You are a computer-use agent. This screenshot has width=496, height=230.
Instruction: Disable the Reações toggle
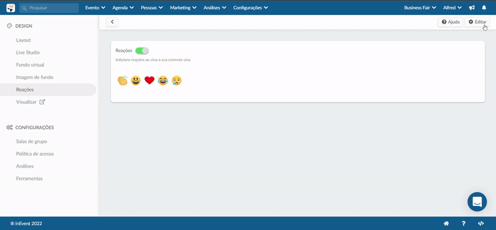click(x=142, y=51)
